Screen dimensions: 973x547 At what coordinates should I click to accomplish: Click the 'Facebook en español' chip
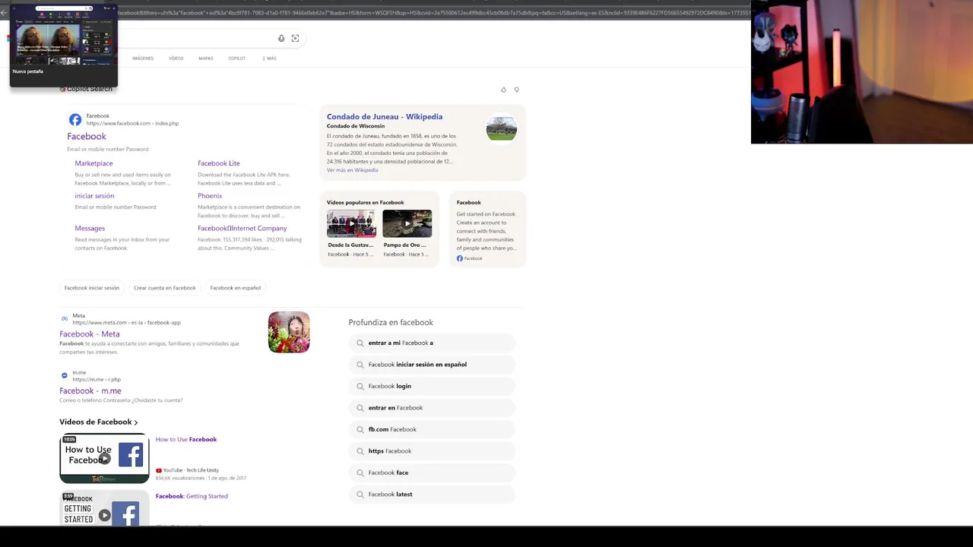pyautogui.click(x=236, y=288)
